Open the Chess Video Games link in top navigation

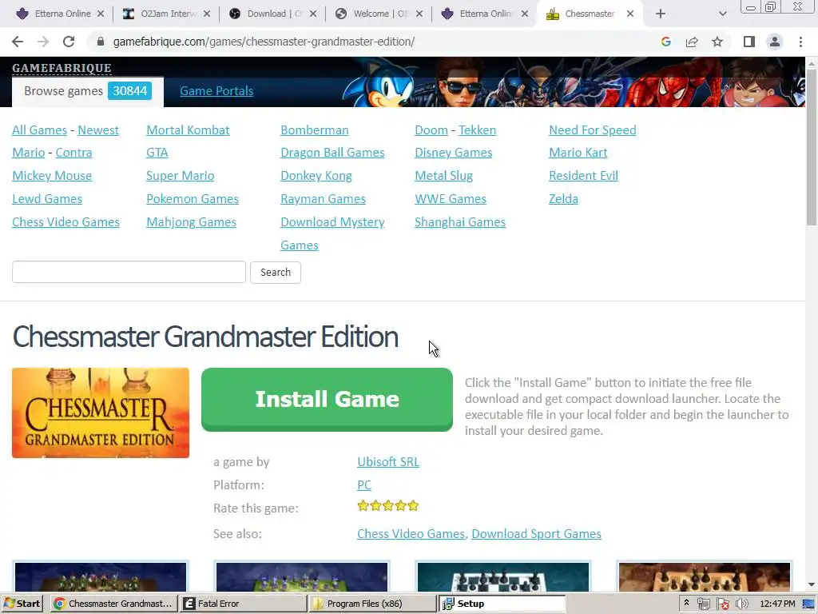point(66,222)
